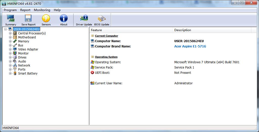Expand the Motherboard node
The image size is (259, 132).
(x=10, y=37)
